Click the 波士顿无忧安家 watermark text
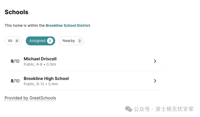The image size is (200, 117). (174, 109)
